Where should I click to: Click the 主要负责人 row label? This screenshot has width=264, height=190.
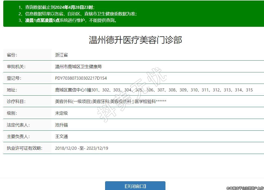(x=18, y=136)
